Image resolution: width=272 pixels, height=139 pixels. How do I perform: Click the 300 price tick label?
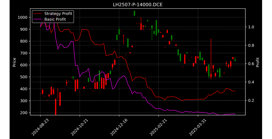coord(24,101)
